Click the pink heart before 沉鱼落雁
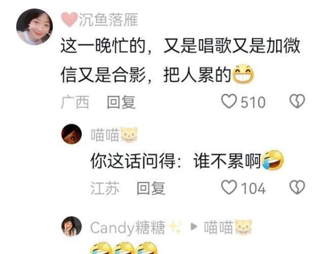 69,19
